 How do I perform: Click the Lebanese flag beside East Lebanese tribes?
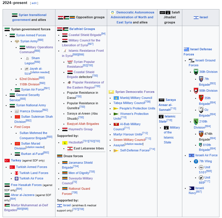coord(70,149)
